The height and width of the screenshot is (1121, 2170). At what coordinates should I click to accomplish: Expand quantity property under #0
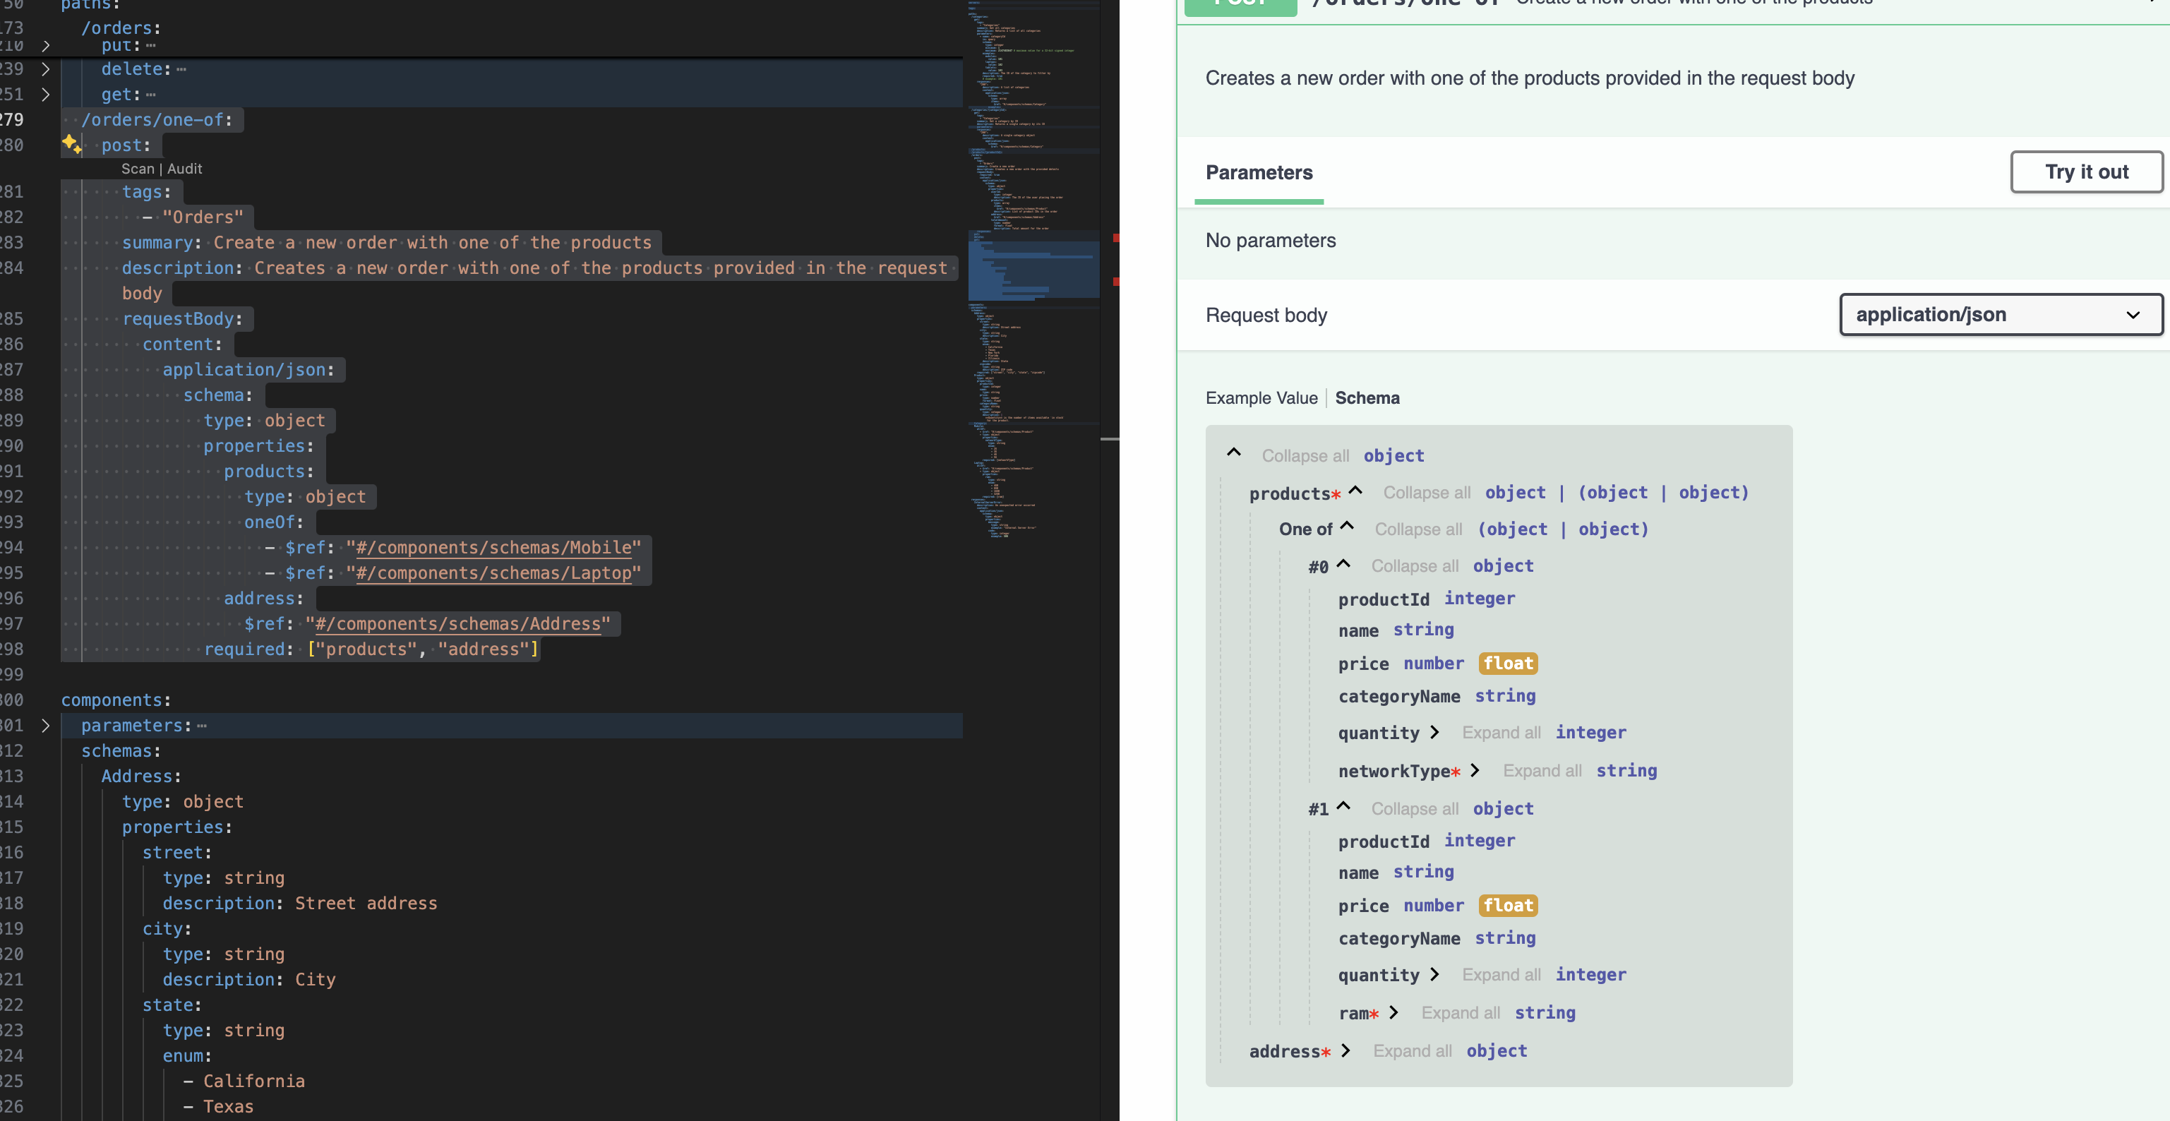1434,732
